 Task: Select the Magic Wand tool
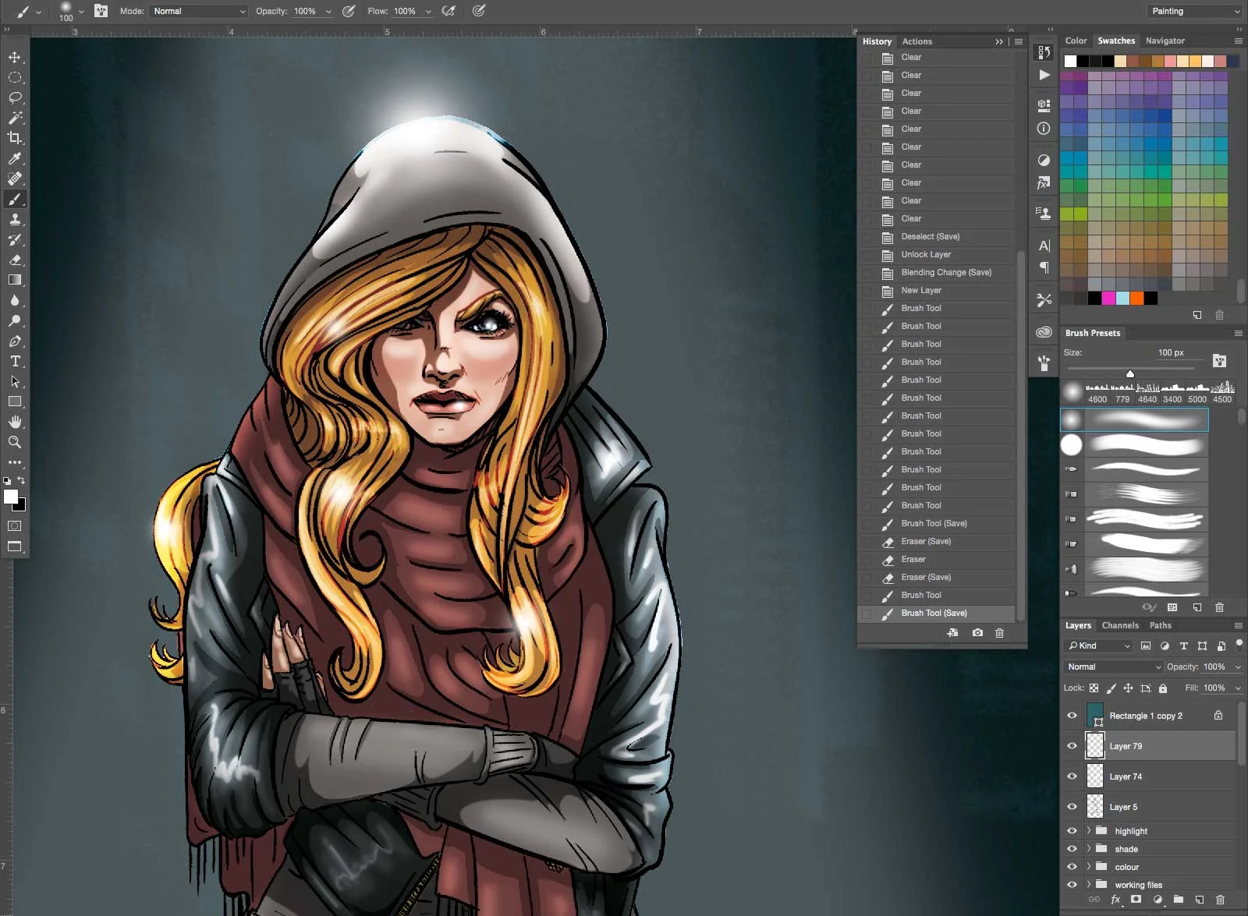15,118
